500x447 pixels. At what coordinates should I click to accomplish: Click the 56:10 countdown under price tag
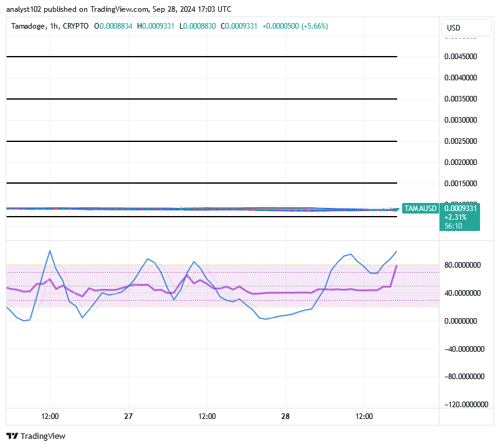pyautogui.click(x=453, y=226)
